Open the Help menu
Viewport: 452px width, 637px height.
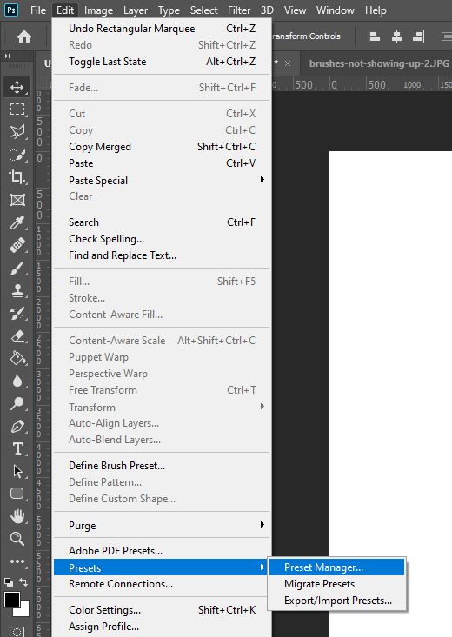point(376,10)
